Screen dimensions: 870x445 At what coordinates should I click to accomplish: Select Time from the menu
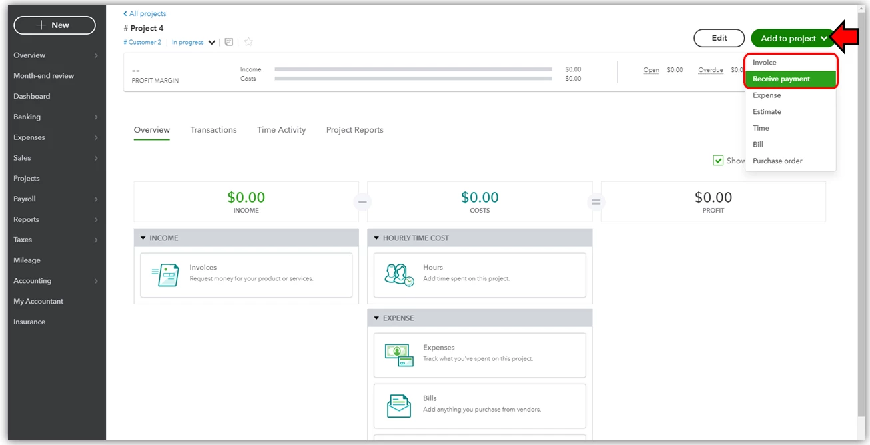(x=790, y=128)
